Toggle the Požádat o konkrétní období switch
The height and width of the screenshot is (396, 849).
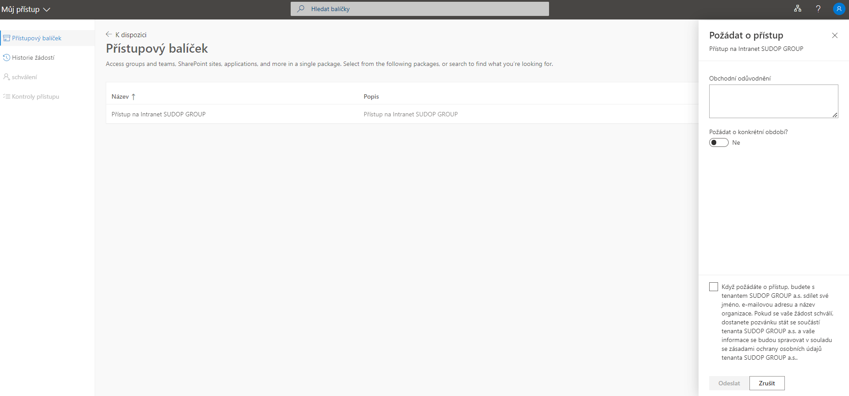pos(718,142)
